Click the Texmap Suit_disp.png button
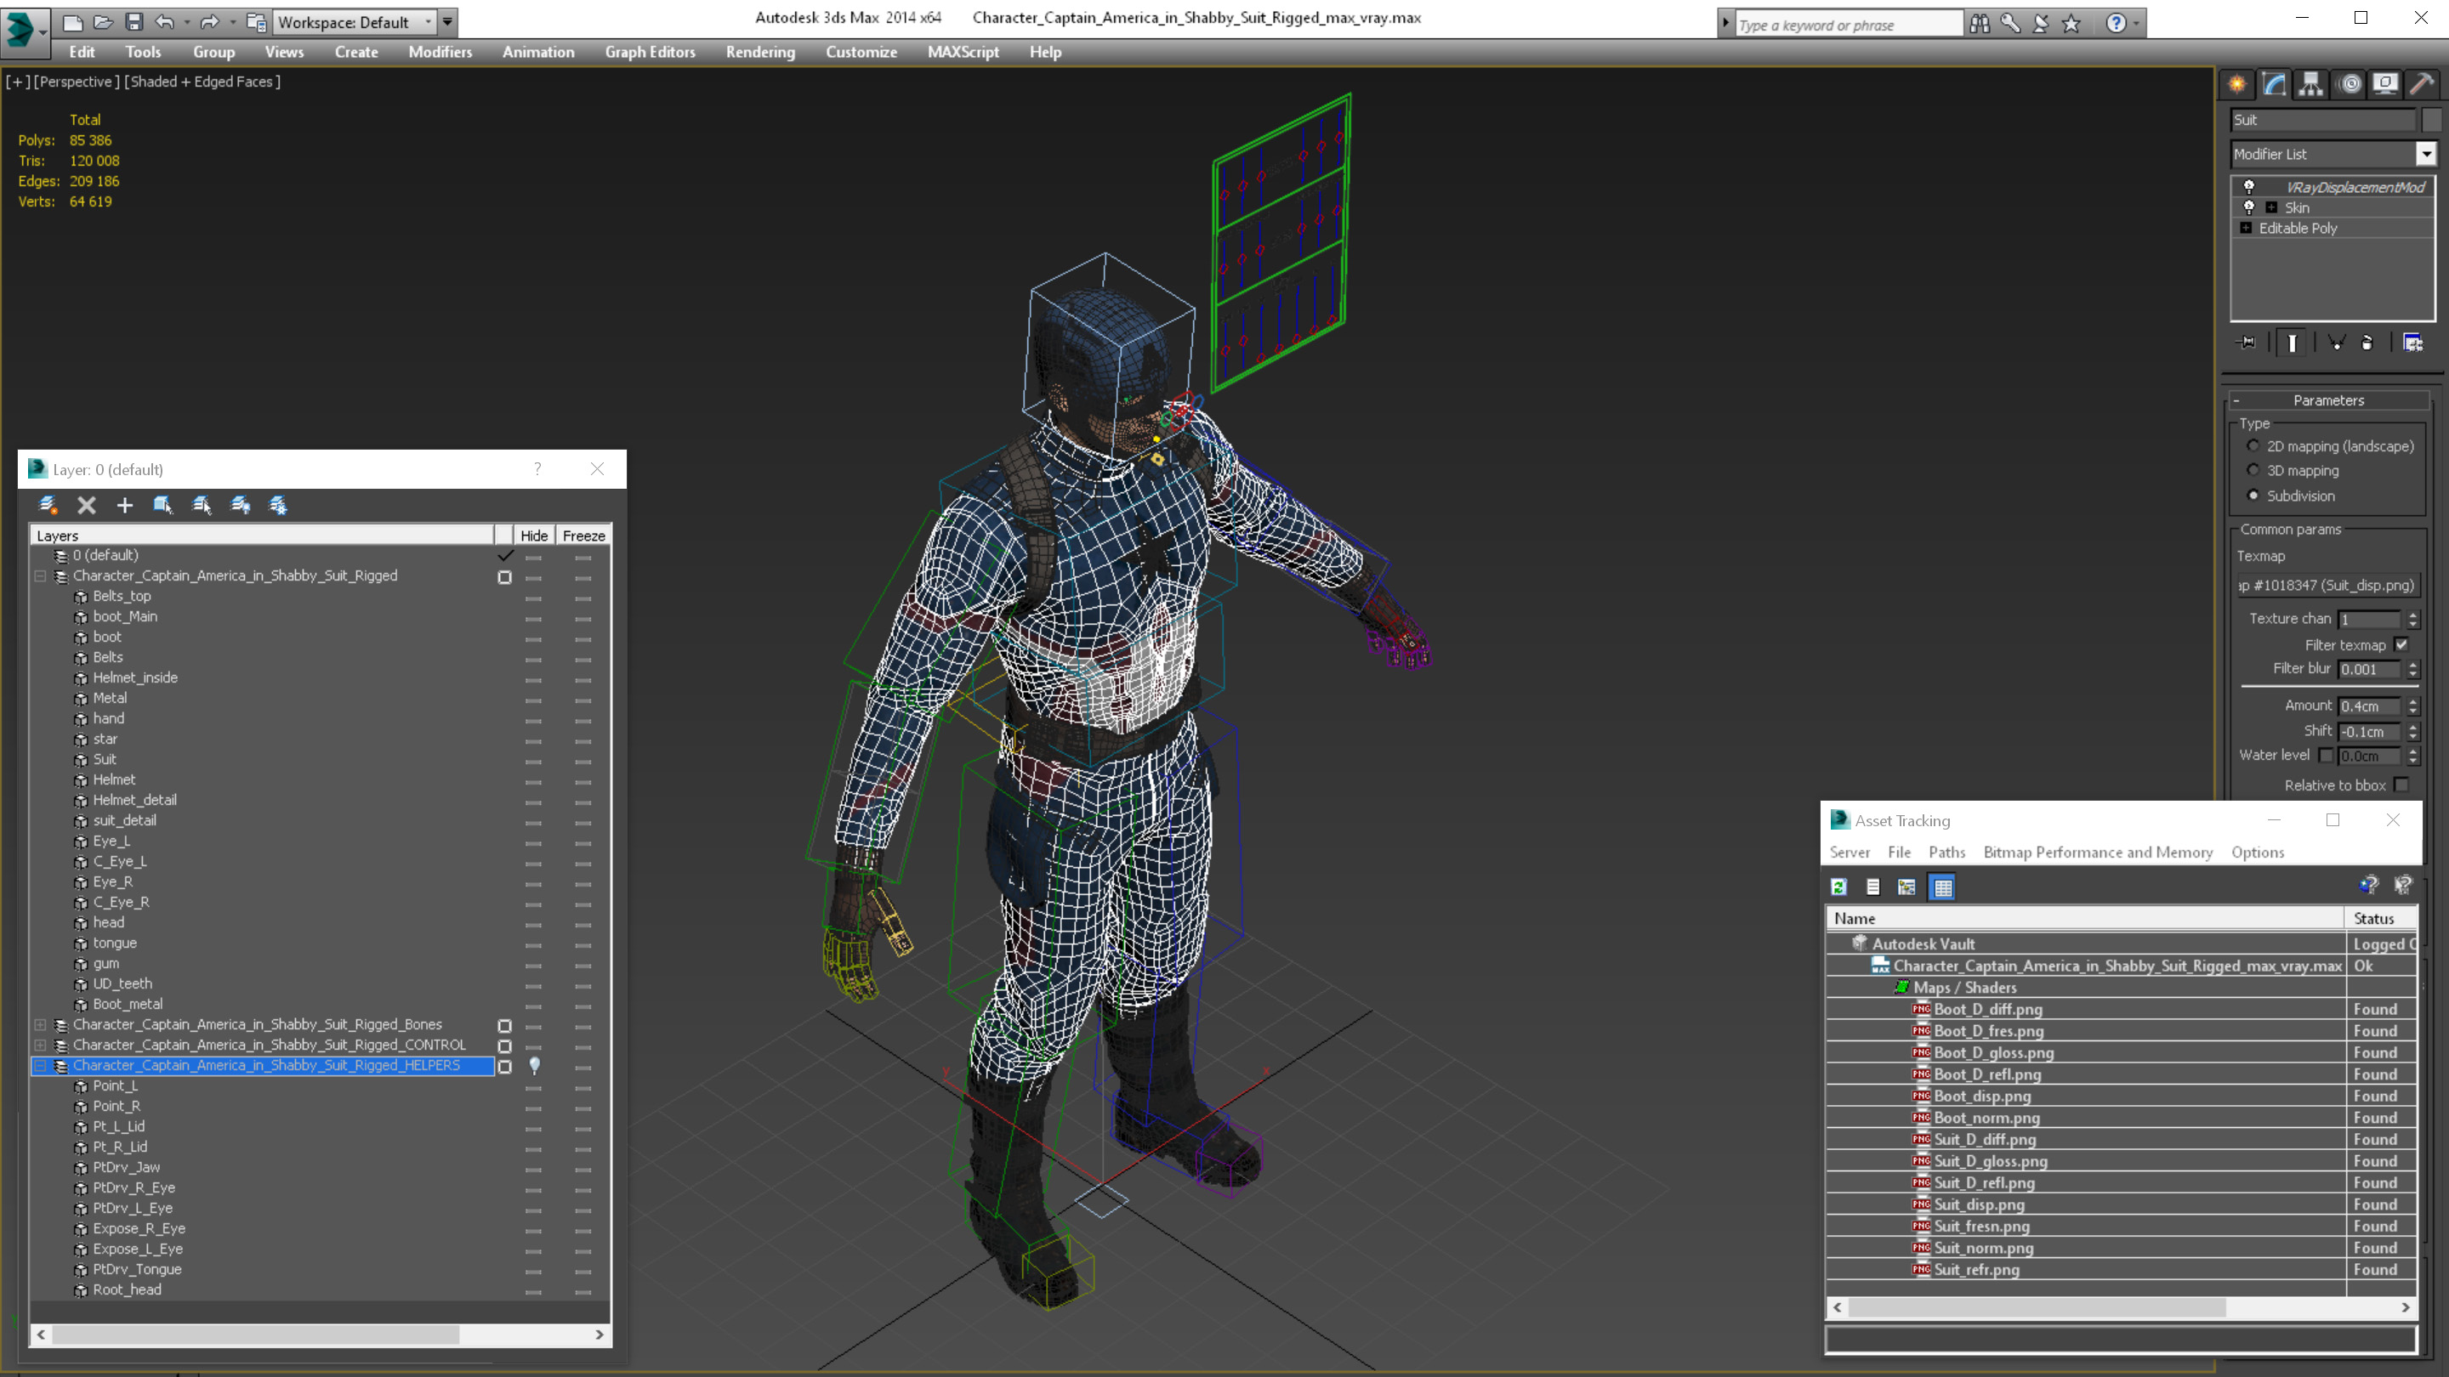This screenshot has height=1377, width=2449. pyautogui.click(x=2326, y=586)
